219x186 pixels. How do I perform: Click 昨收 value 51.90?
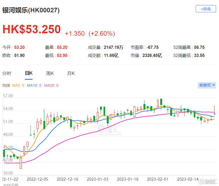coord(19,56)
